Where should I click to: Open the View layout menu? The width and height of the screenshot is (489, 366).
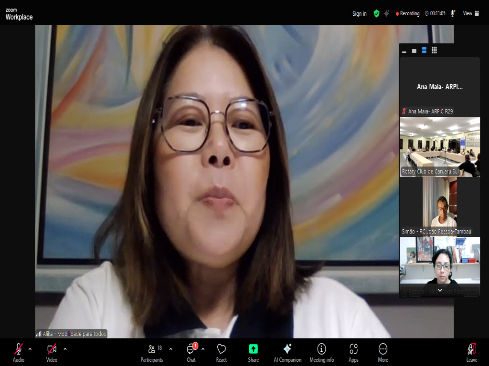(468, 13)
